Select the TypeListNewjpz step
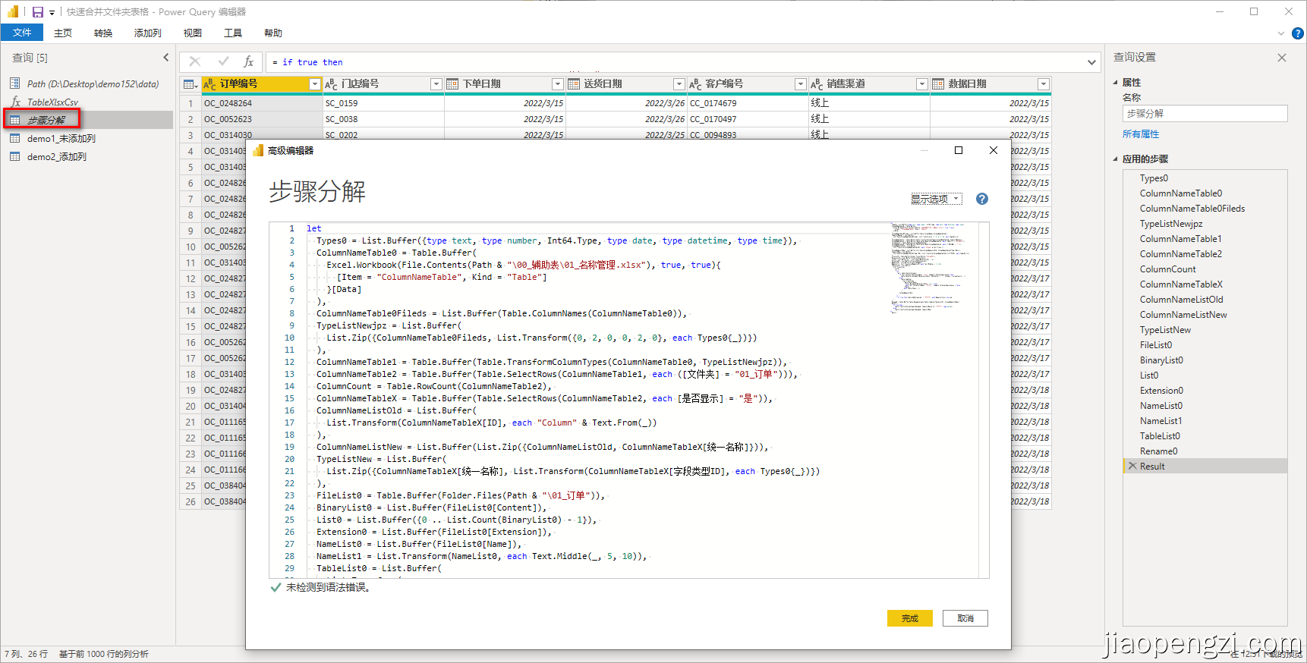Image resolution: width=1307 pixels, height=663 pixels. (1205, 224)
